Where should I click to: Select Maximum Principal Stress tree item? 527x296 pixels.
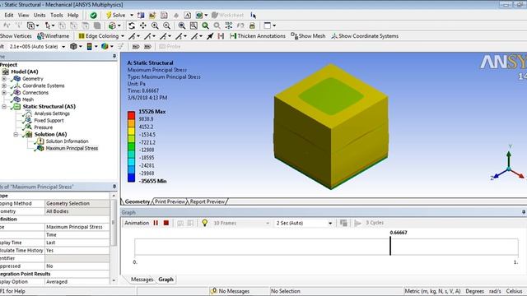tap(72, 148)
